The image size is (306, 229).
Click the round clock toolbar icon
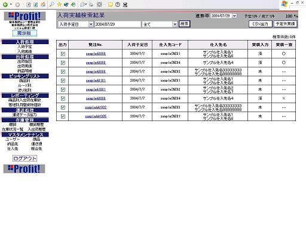(x=118, y=4)
